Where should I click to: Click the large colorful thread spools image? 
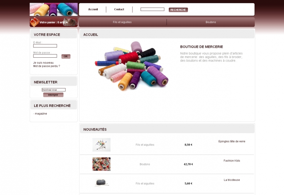click(132, 66)
